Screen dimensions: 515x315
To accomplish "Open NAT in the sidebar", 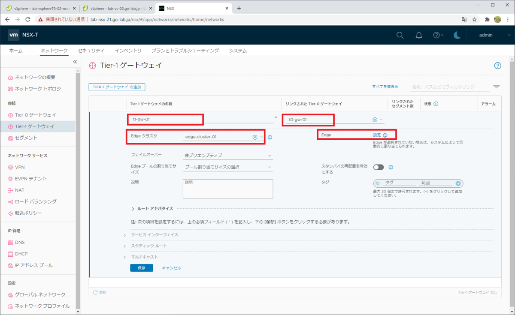I will [x=20, y=190].
